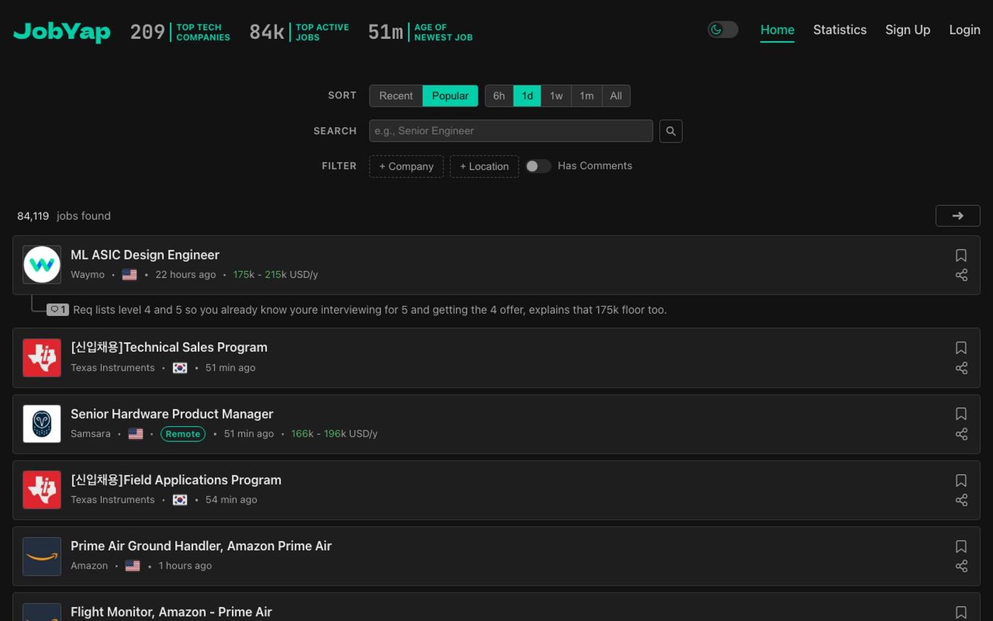Click Texas Instruments logo on Technical Sales Program
993x621 pixels.
pyautogui.click(x=42, y=358)
